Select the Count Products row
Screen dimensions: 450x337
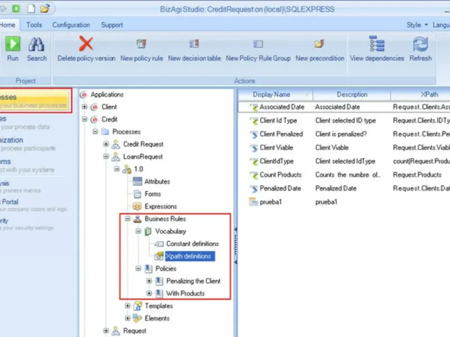tap(344, 175)
